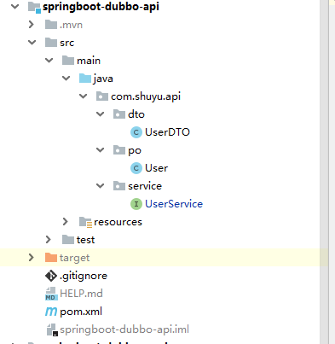Click the User class icon
The image size is (335, 344).
136,168
